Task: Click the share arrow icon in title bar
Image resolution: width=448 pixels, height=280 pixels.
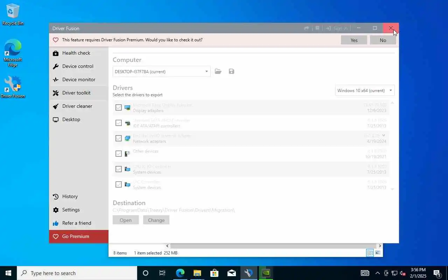Action: (307, 28)
